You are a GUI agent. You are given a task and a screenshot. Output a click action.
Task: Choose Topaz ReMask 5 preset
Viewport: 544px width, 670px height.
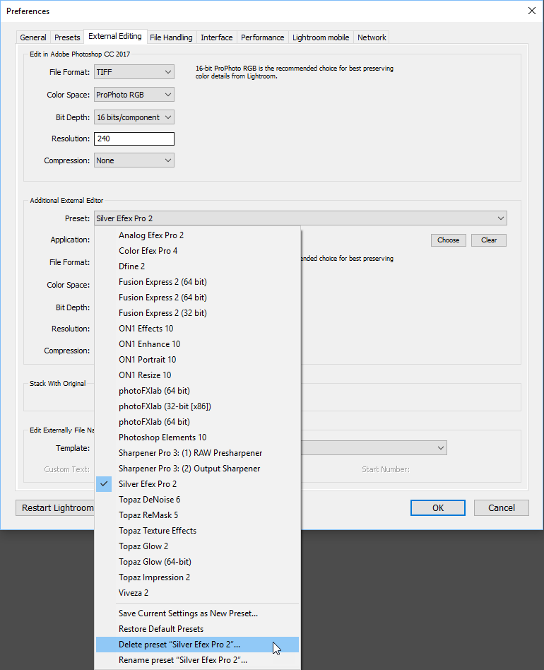pyautogui.click(x=197, y=515)
